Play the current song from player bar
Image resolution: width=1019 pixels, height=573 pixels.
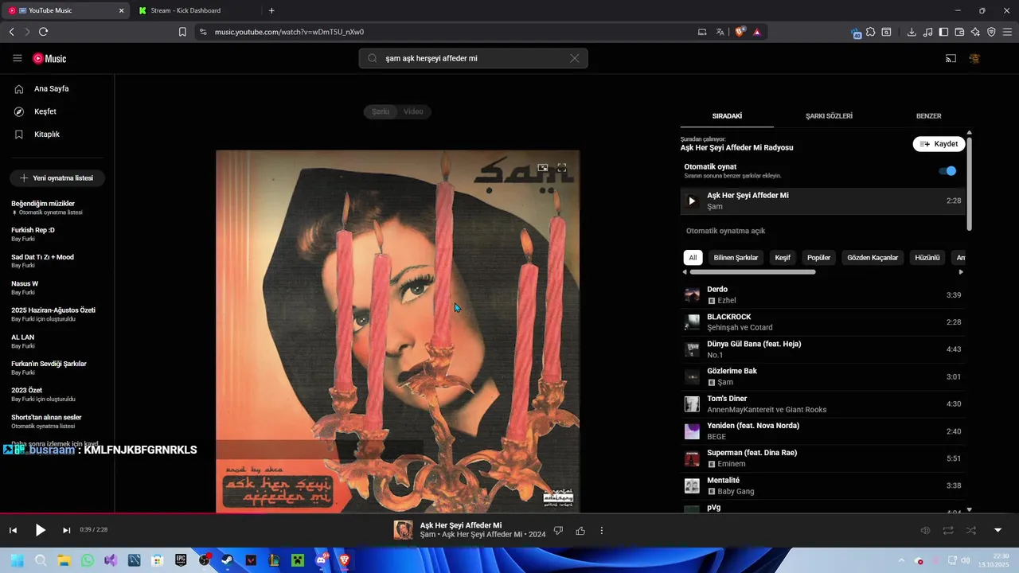tap(41, 530)
